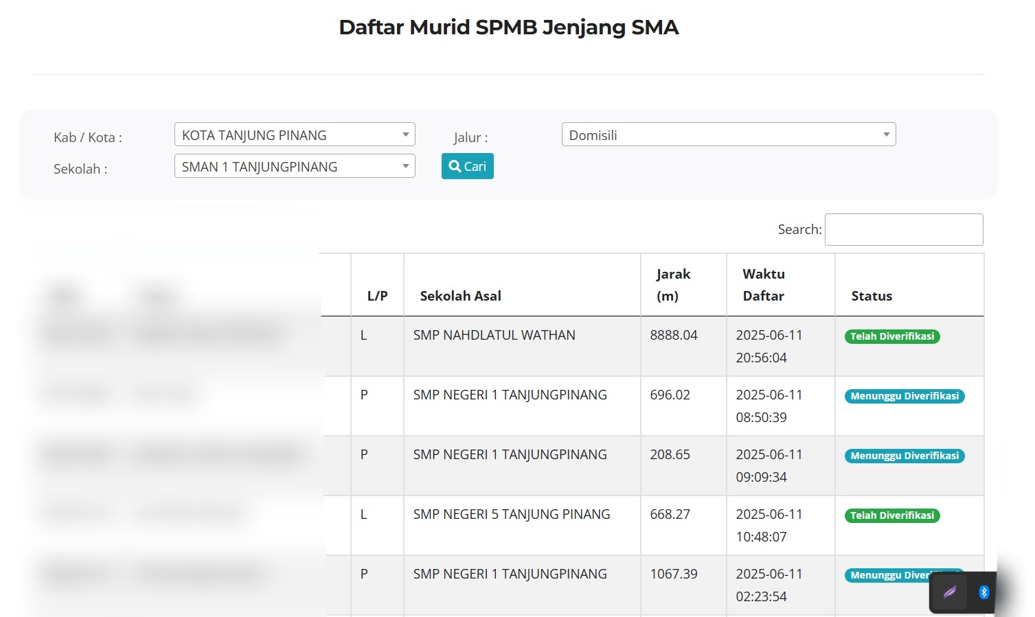Click Telah Diverifikasi badge in 668.27 row
1035x617 pixels.
[x=892, y=515]
